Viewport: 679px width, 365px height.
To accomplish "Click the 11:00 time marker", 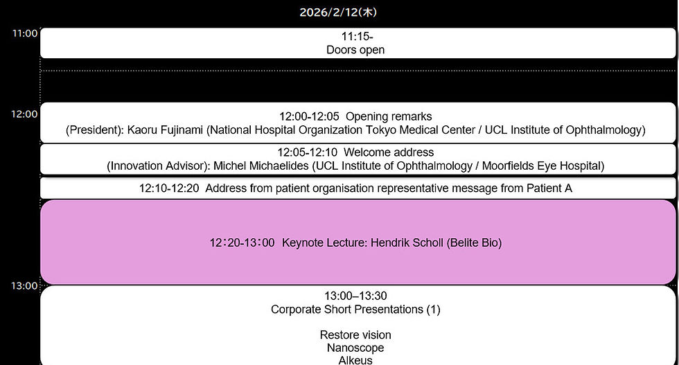I will [x=25, y=33].
